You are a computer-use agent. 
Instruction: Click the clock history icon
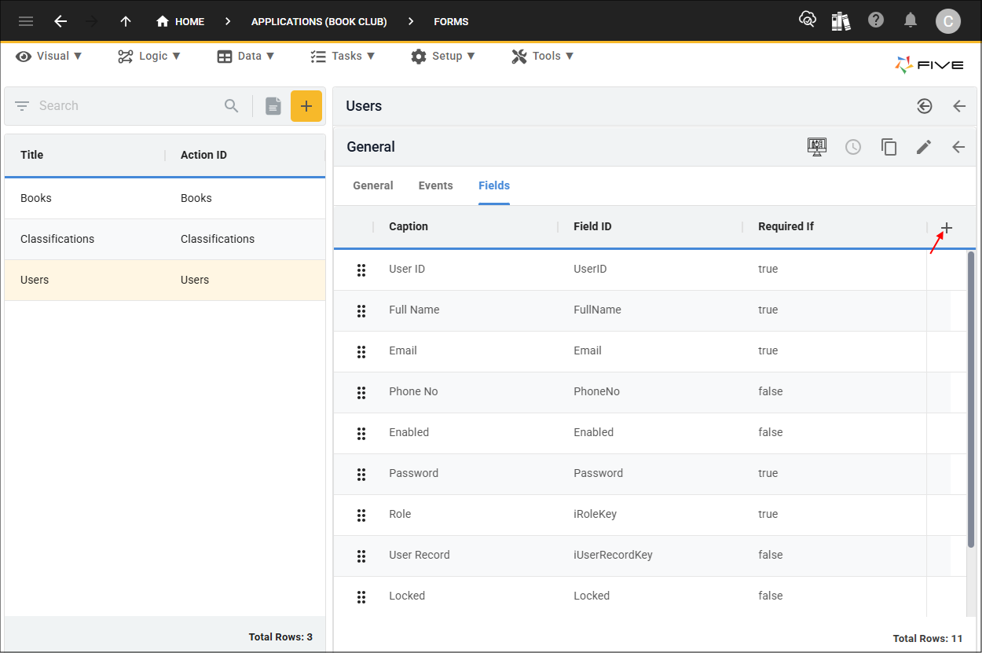pyautogui.click(x=853, y=147)
